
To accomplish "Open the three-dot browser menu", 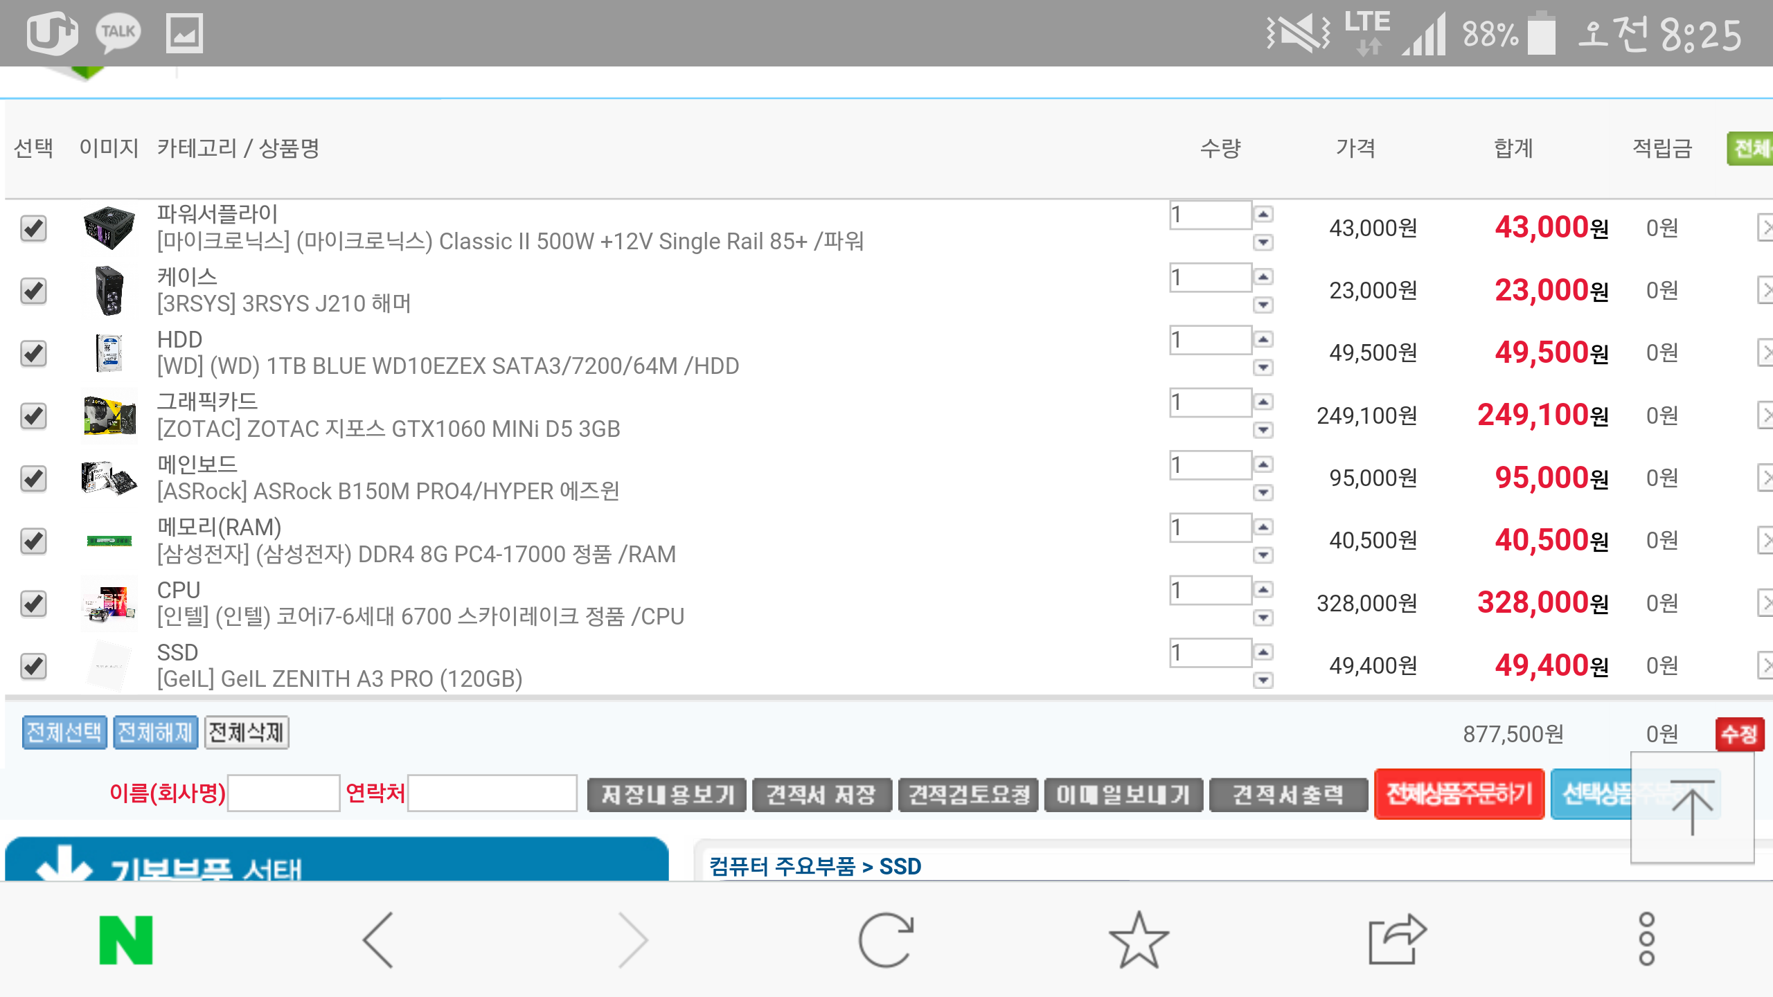I will click(x=1646, y=940).
